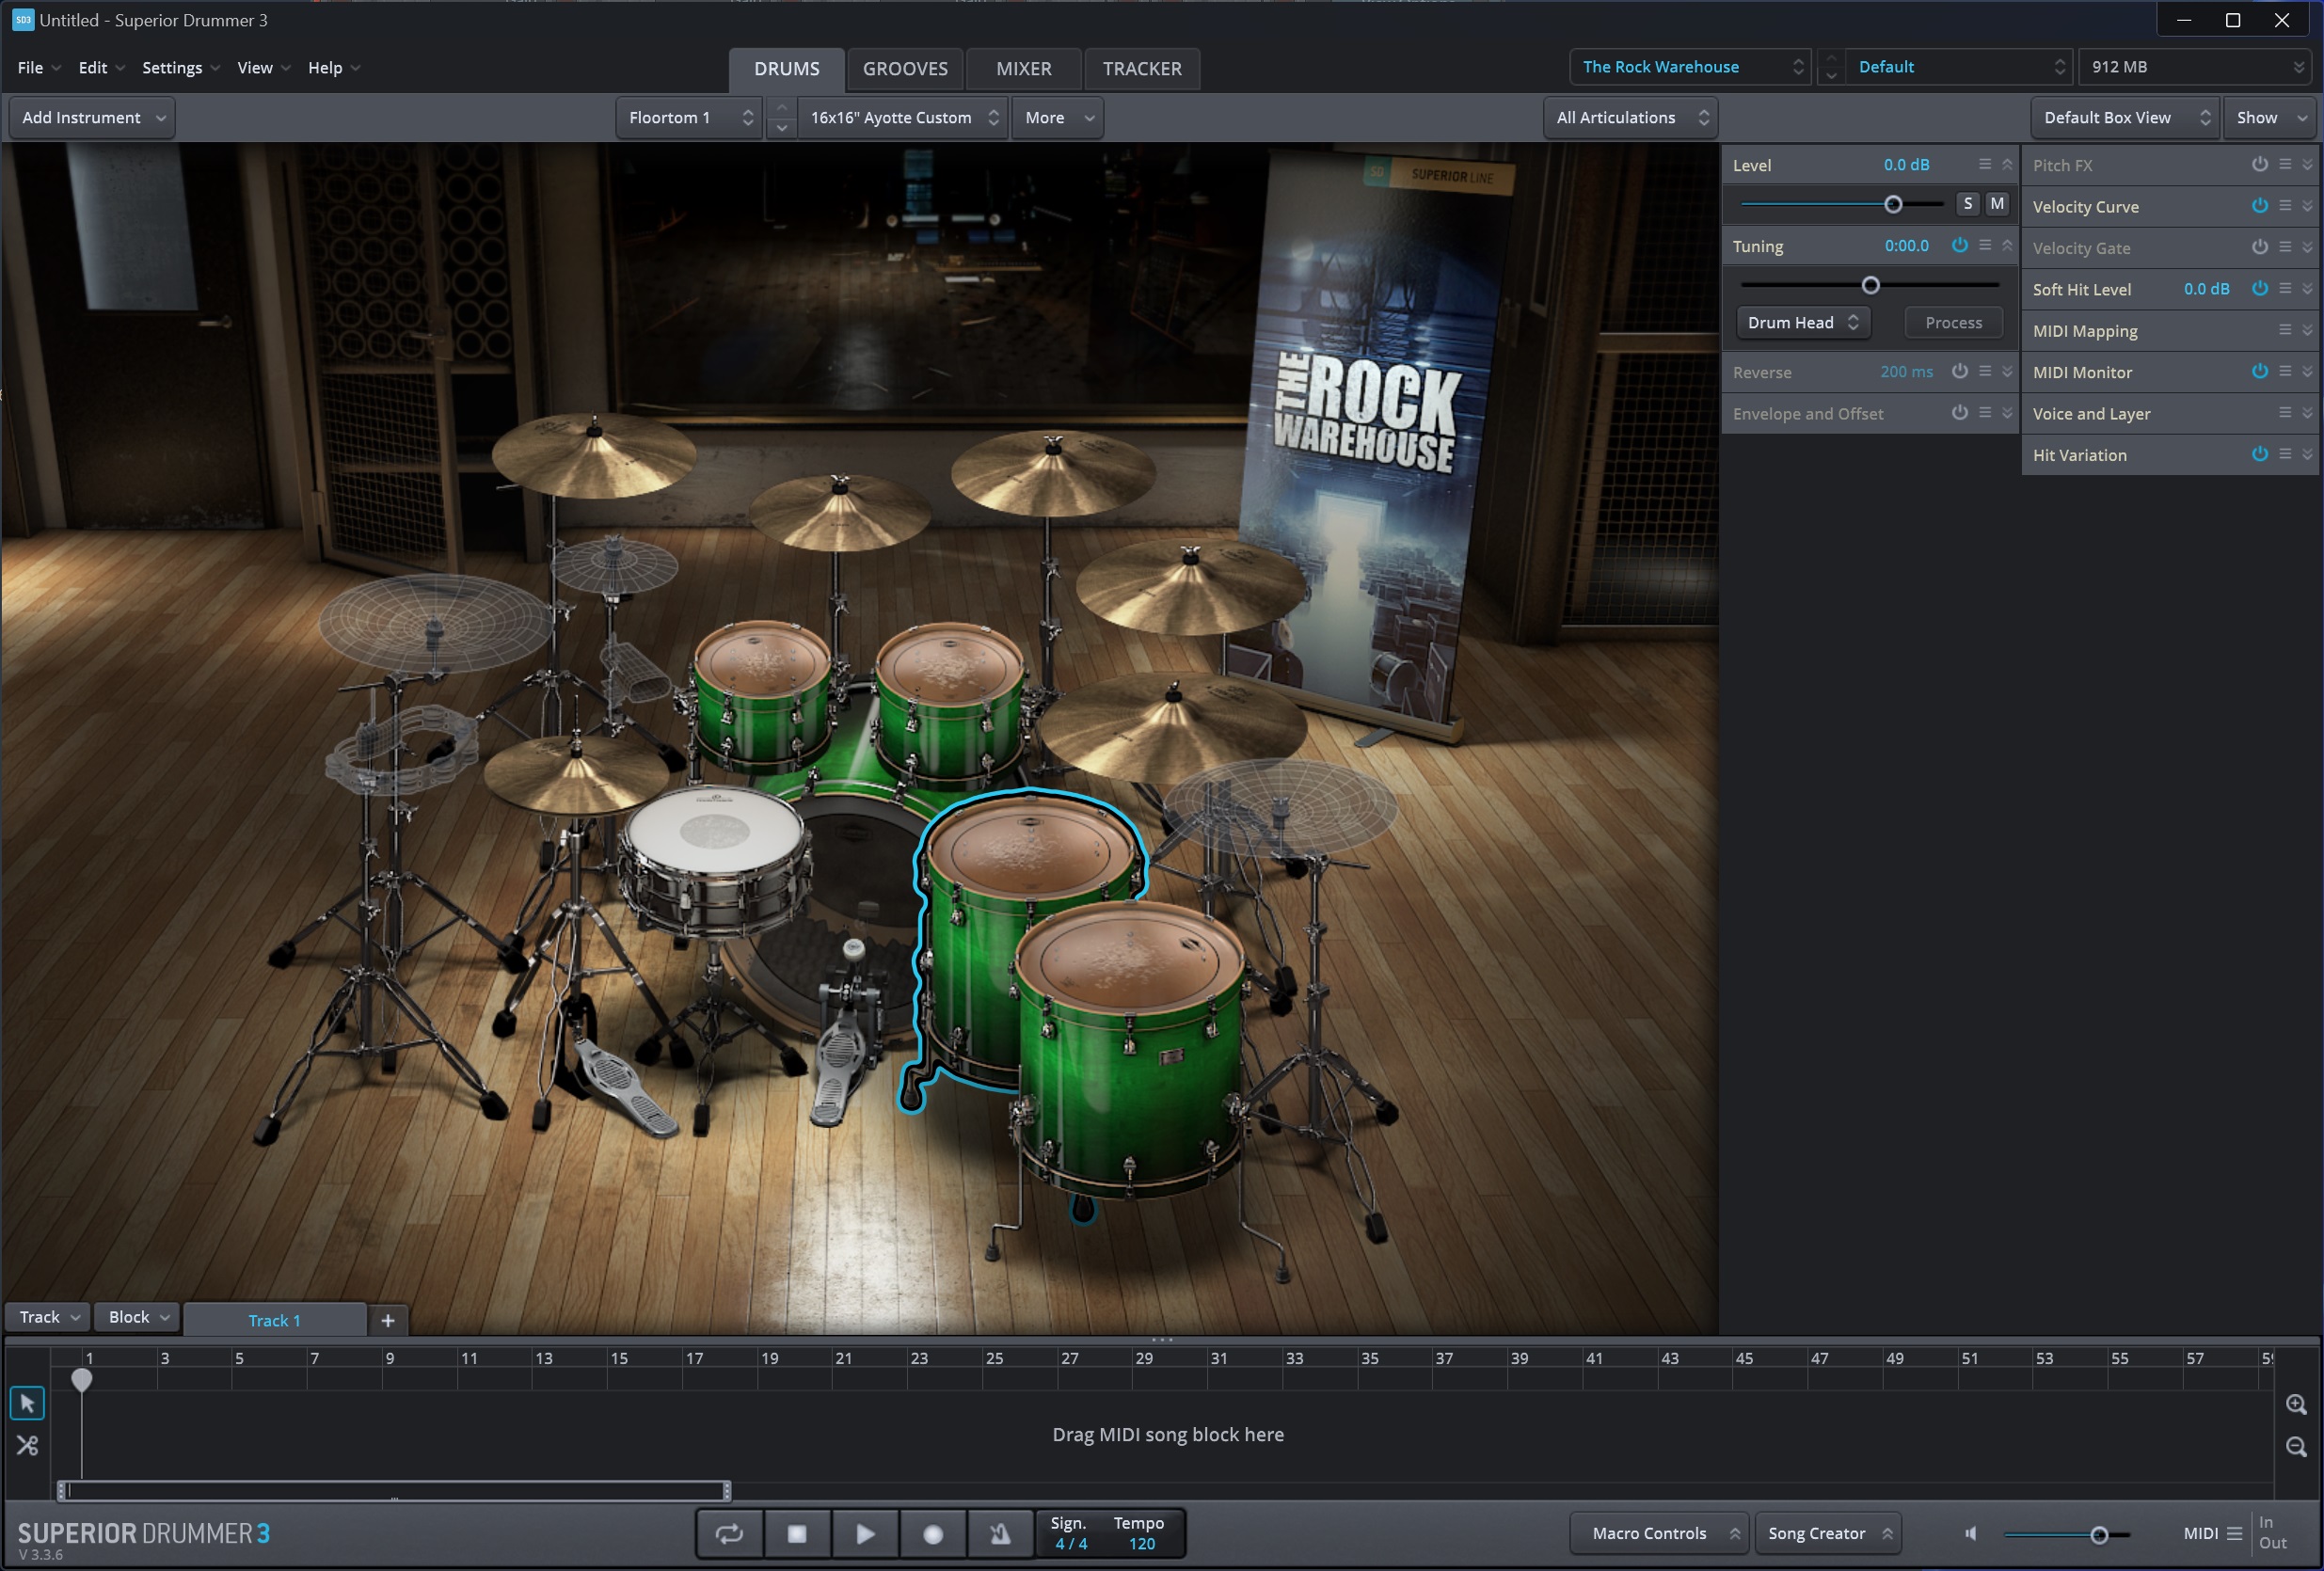Open the MIDI in/out menu icon
Viewport: 2324px width, 1571px height.
[2234, 1533]
